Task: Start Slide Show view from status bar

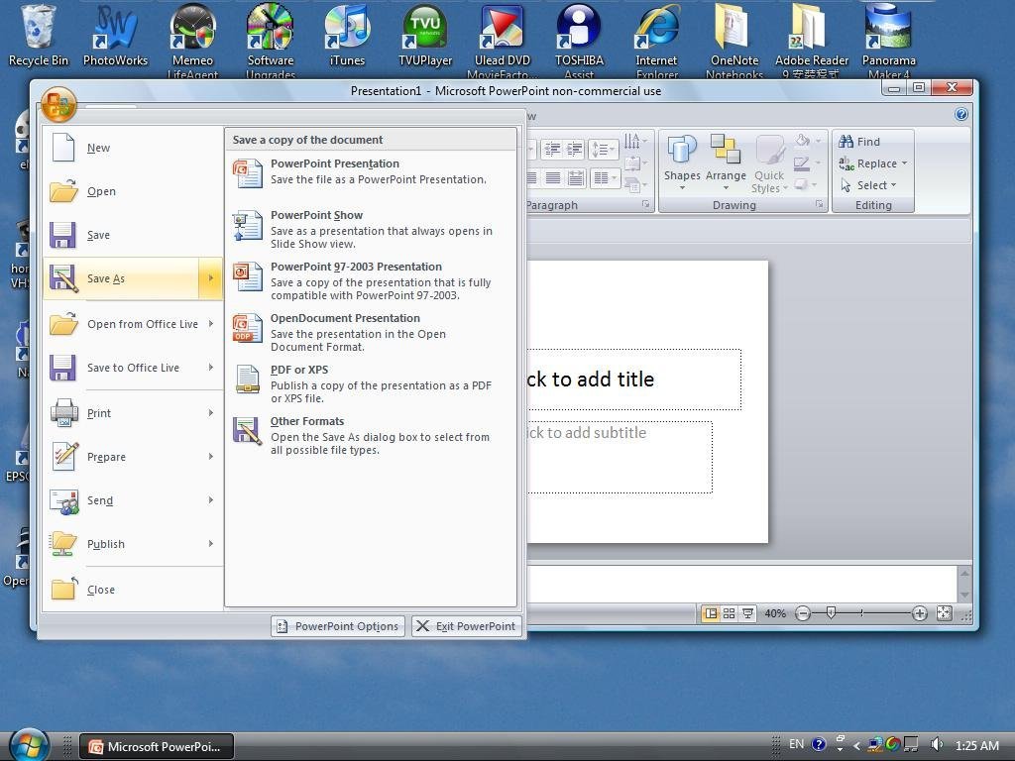Action: pos(747,613)
